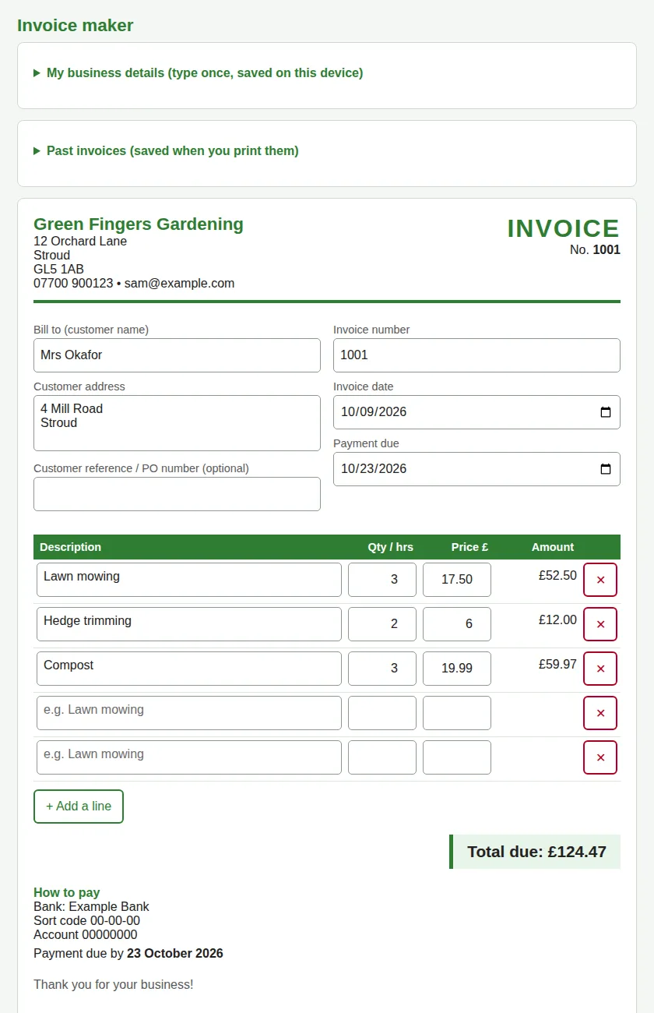This screenshot has height=1013, width=654.
Task: Click the How to pay heading
Action: point(67,893)
